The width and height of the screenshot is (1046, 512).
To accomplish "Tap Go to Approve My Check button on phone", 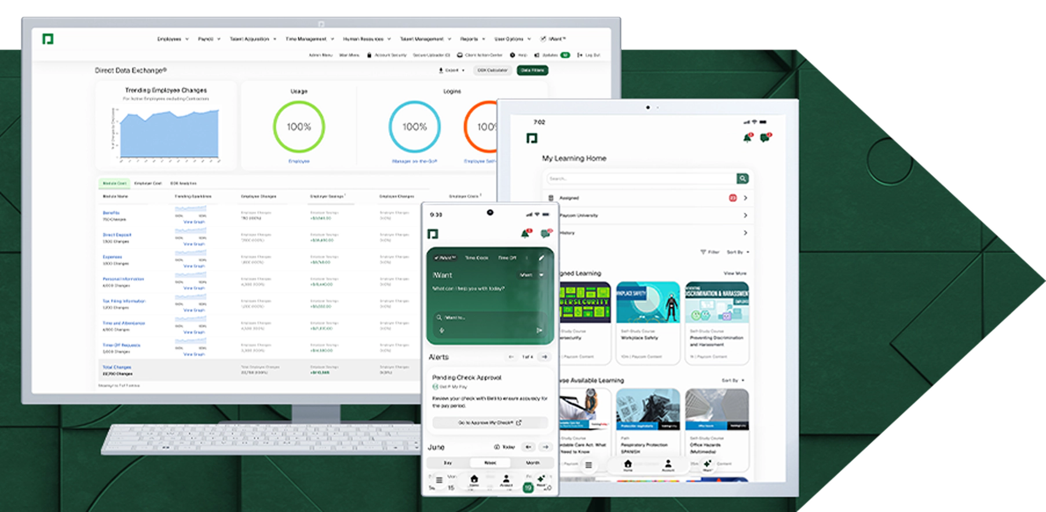I will [x=490, y=423].
